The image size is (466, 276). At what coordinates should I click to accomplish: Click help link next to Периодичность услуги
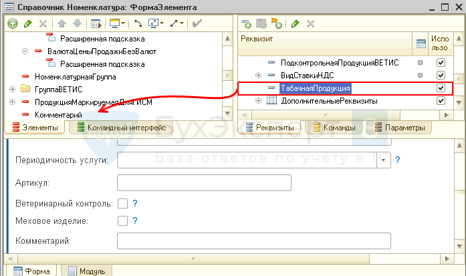pos(398,160)
